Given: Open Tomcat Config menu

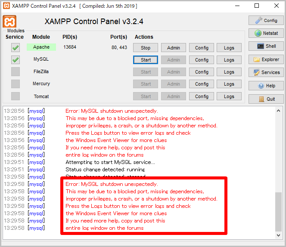Looking at the screenshot, I should [x=202, y=96].
